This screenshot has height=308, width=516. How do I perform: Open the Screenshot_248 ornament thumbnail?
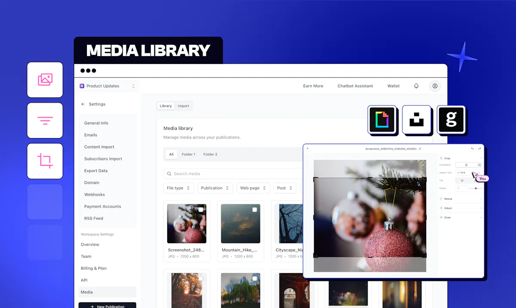point(187,223)
